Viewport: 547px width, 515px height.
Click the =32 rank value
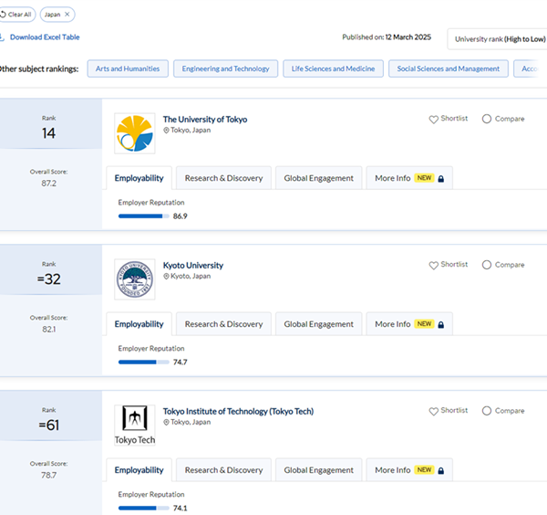[x=49, y=279]
